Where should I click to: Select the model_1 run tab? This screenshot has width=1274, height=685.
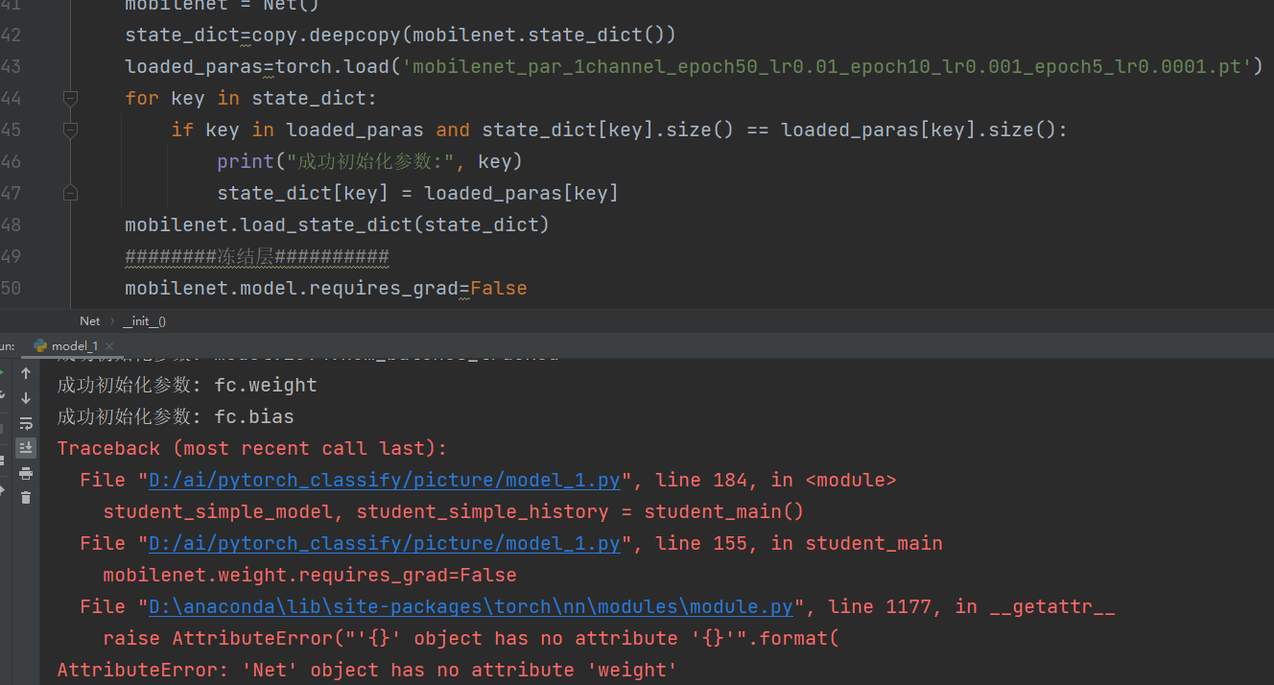[74, 345]
